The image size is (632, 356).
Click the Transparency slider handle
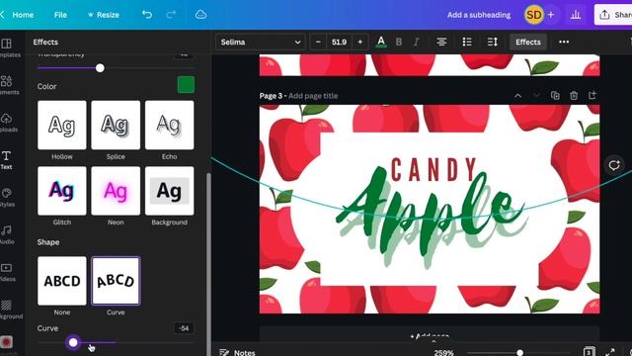tap(100, 68)
